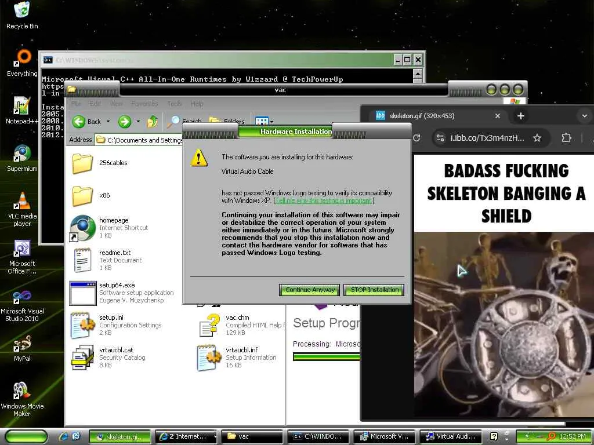The height and width of the screenshot is (445, 594).
Task: Switch to Virtual Audi... taskbar button
Action: click(x=450, y=436)
